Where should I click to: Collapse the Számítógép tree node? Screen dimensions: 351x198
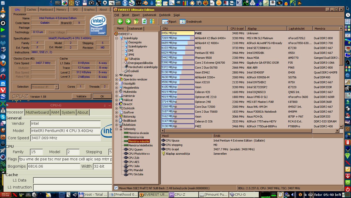(x=117, y=38)
